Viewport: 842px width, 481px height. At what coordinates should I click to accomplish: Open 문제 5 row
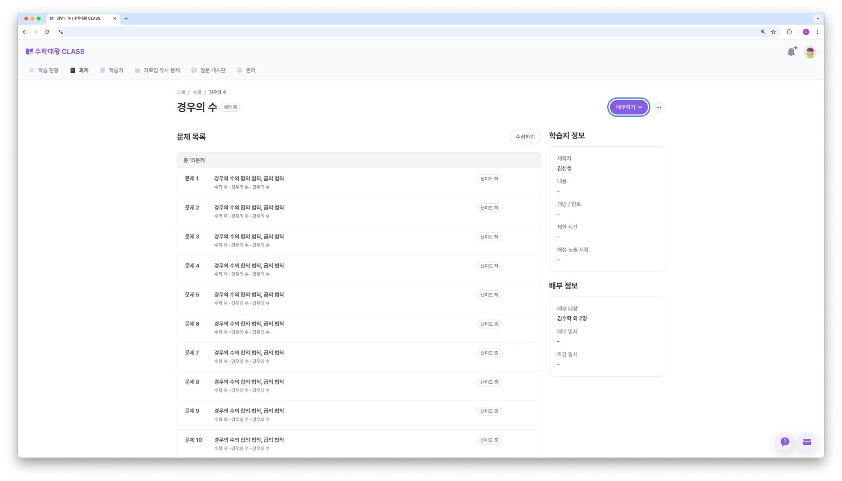[x=359, y=299]
